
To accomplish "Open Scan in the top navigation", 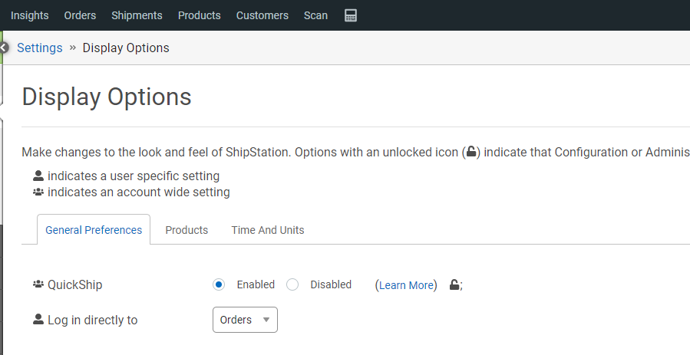I will click(x=315, y=15).
